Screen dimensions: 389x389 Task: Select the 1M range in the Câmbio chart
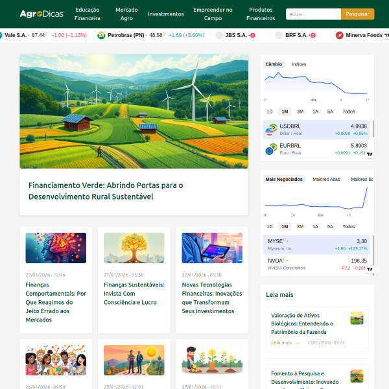[285, 112]
